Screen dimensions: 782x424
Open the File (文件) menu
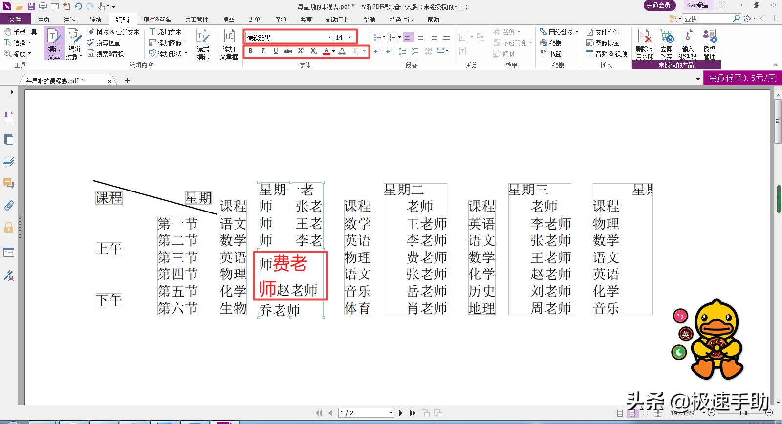click(15, 20)
